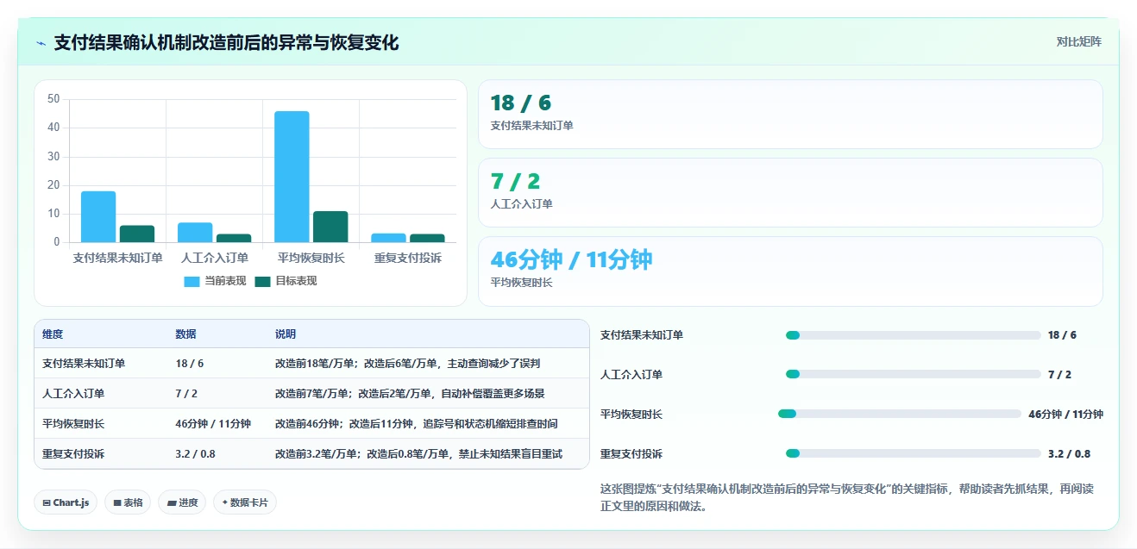Click the 说明 table column header

click(286, 334)
